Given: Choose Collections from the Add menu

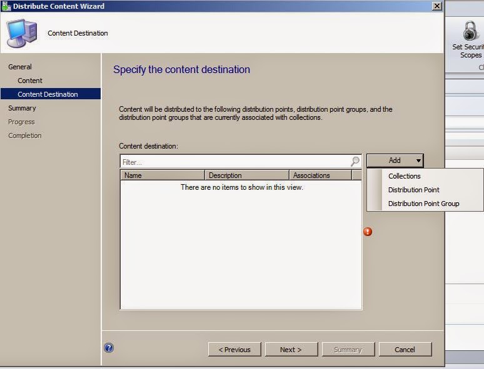Looking at the screenshot, I should point(404,176).
